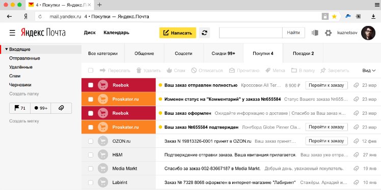Open the Календарь link
The width and height of the screenshot is (381, 190).
[x=117, y=33]
